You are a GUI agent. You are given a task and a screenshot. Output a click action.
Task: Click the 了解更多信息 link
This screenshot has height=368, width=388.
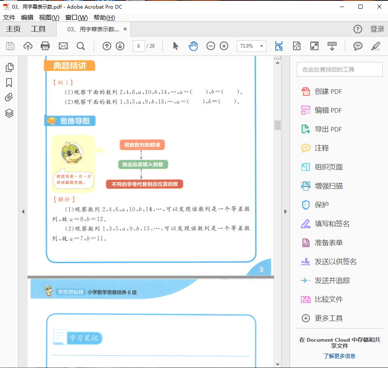pos(339,355)
